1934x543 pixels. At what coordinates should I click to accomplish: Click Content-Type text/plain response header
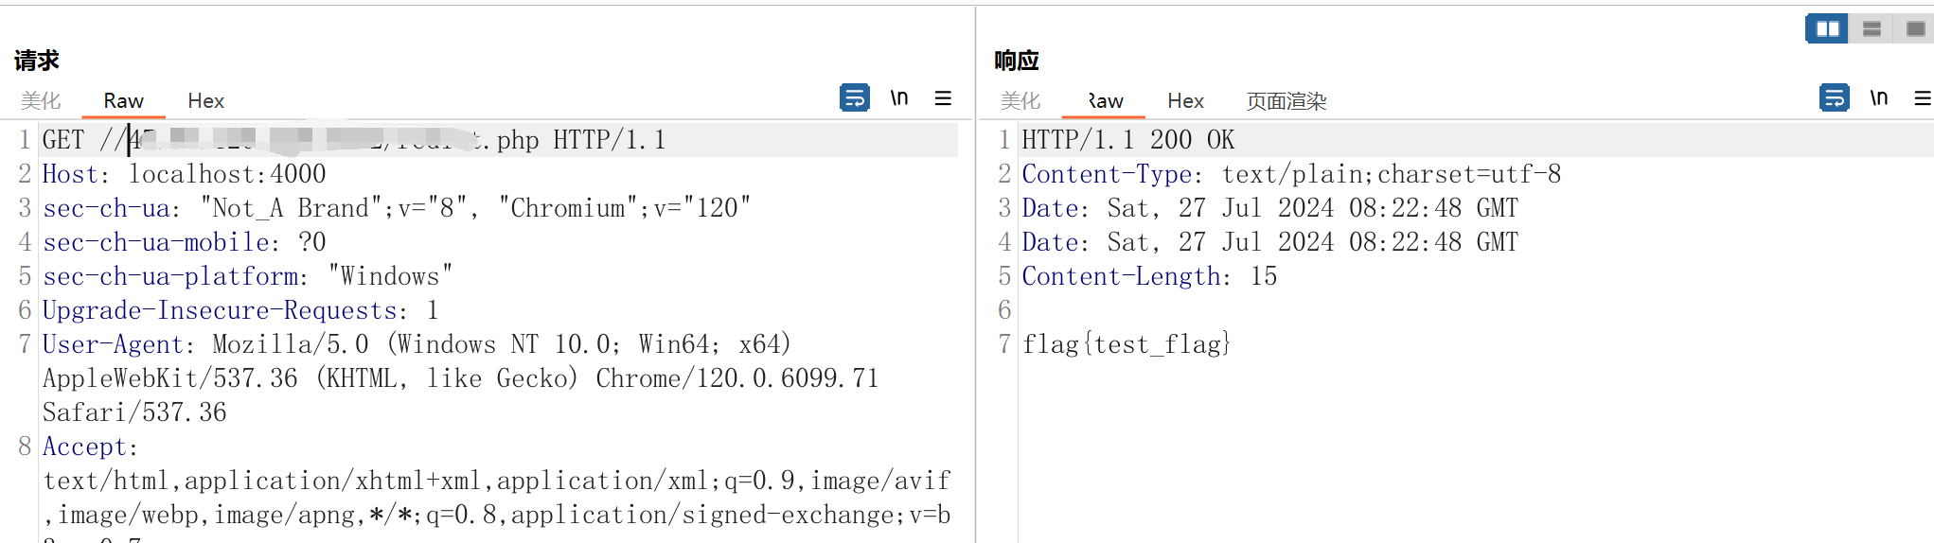click(x=1291, y=174)
